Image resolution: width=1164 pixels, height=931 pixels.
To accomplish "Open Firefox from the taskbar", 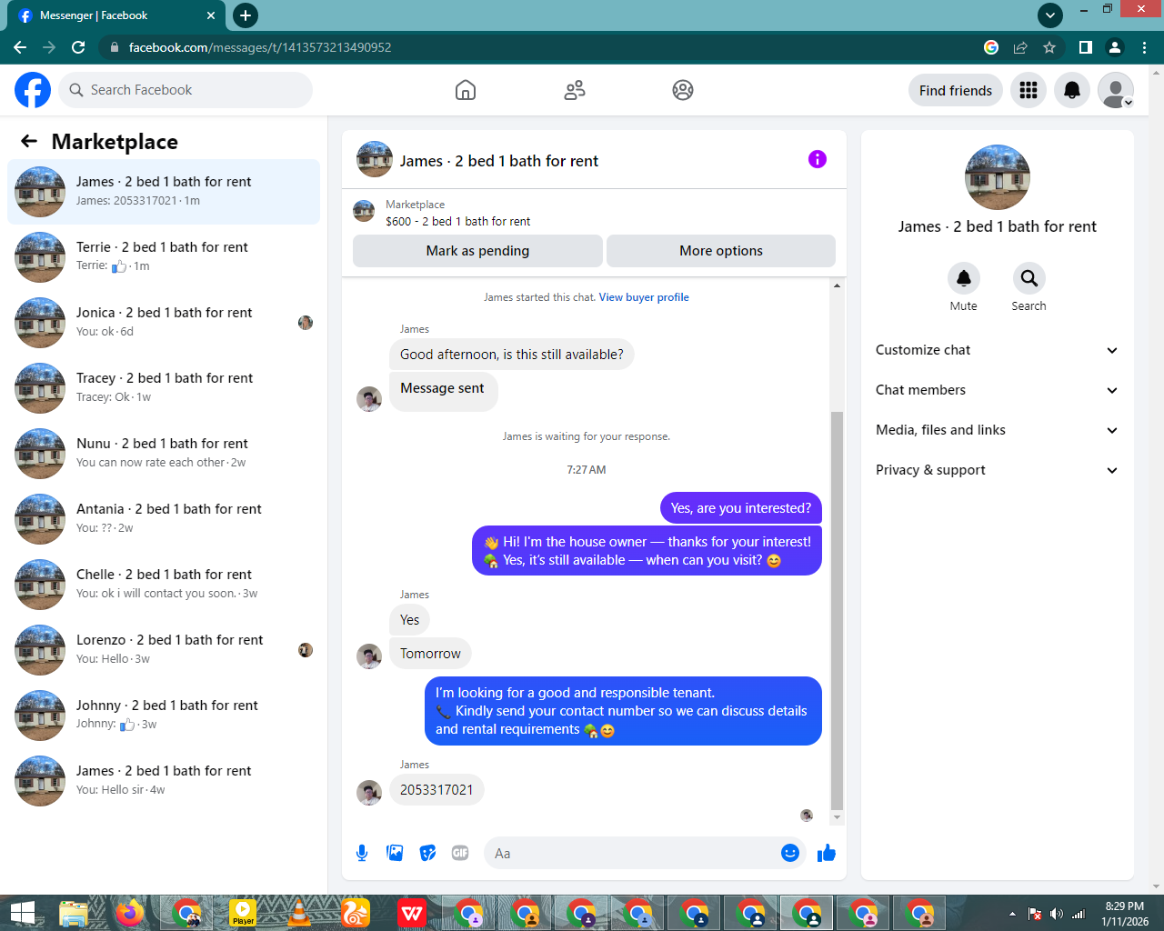I will click(130, 913).
